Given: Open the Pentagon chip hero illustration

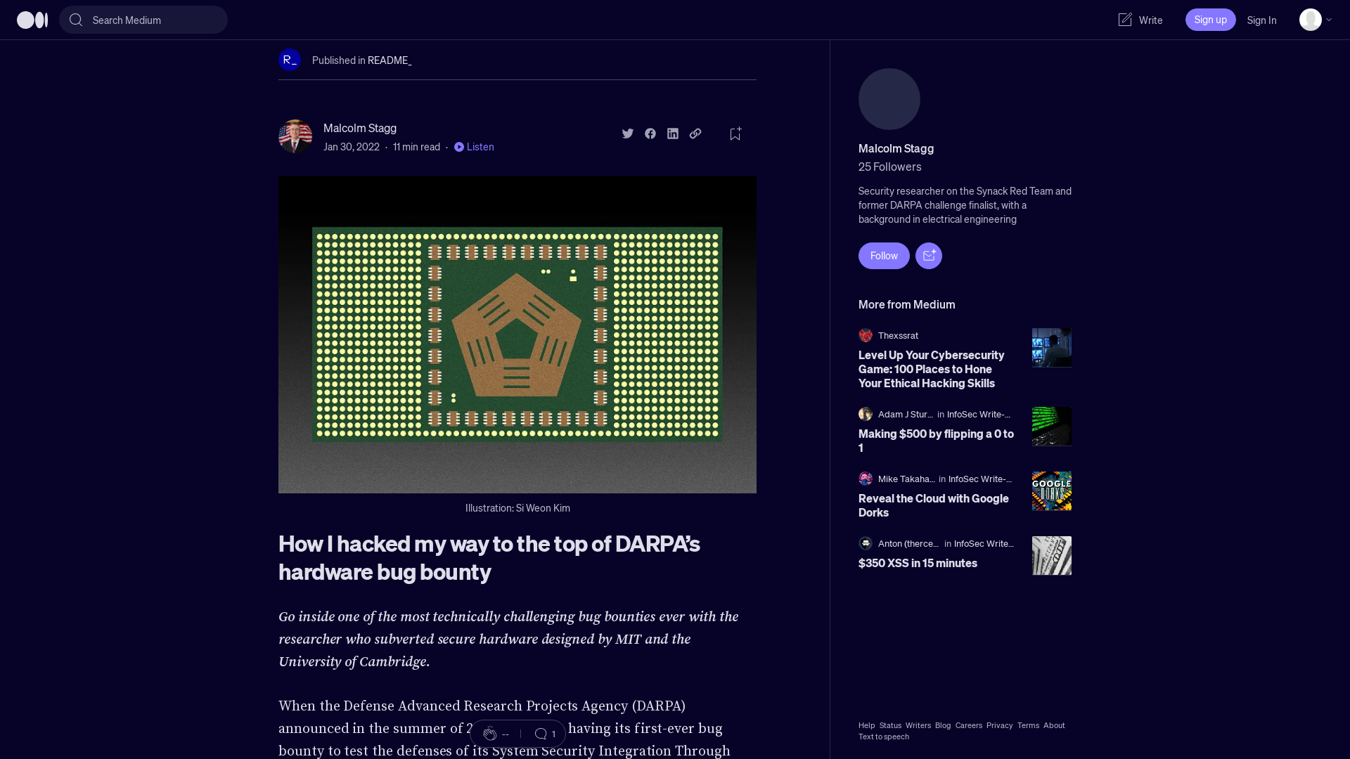Looking at the screenshot, I should pyautogui.click(x=517, y=335).
